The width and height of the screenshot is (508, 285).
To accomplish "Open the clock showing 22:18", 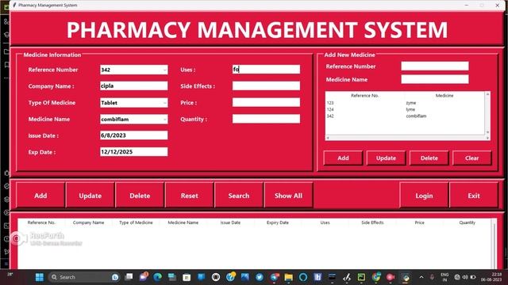I will [x=491, y=277].
